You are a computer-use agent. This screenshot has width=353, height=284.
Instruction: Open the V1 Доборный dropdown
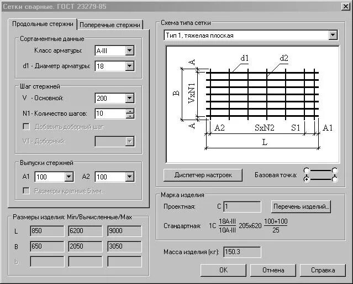pyautogui.click(x=130, y=141)
